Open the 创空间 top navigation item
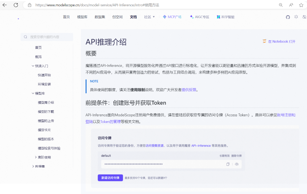307x194 pixels. click(x=117, y=17)
